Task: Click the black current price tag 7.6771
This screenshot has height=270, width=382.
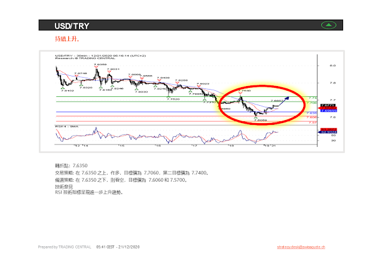Action: [x=328, y=105]
